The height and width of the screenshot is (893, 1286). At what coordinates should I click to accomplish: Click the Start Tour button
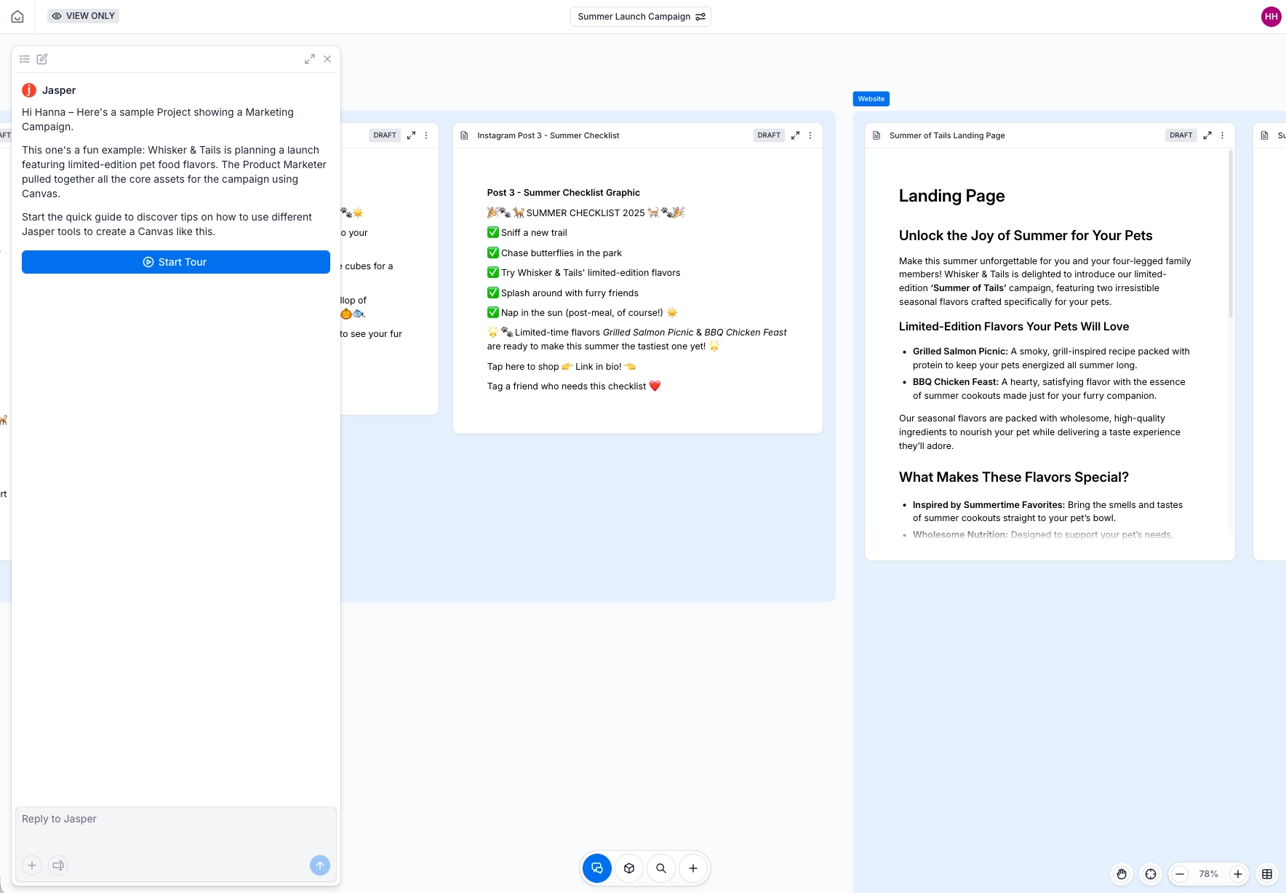(176, 262)
